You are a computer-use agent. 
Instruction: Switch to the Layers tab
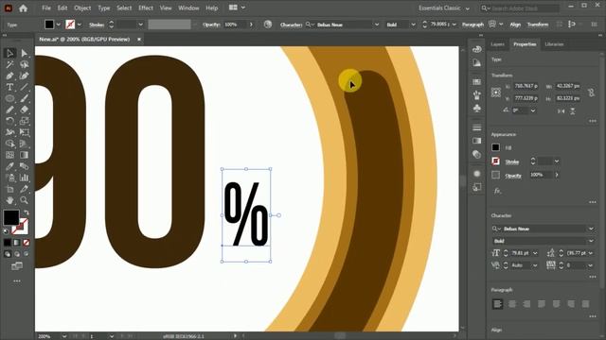point(497,44)
